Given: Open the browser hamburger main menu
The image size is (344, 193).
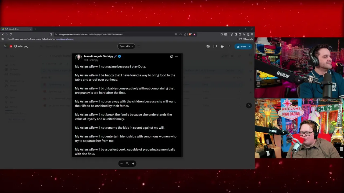Looking at the screenshot, I should pos(252,34).
